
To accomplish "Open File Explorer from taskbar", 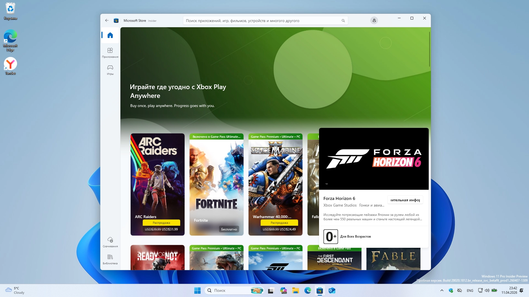I will (x=295, y=290).
